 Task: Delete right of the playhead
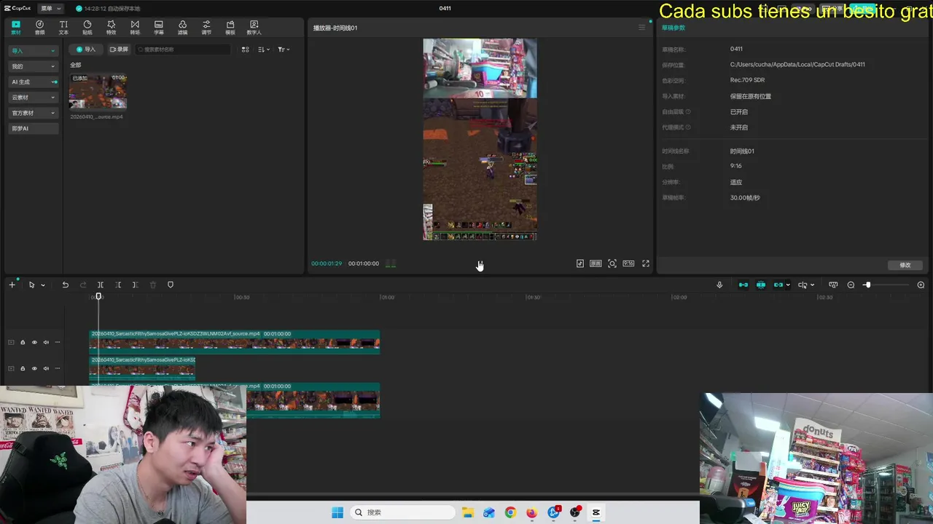click(x=135, y=285)
